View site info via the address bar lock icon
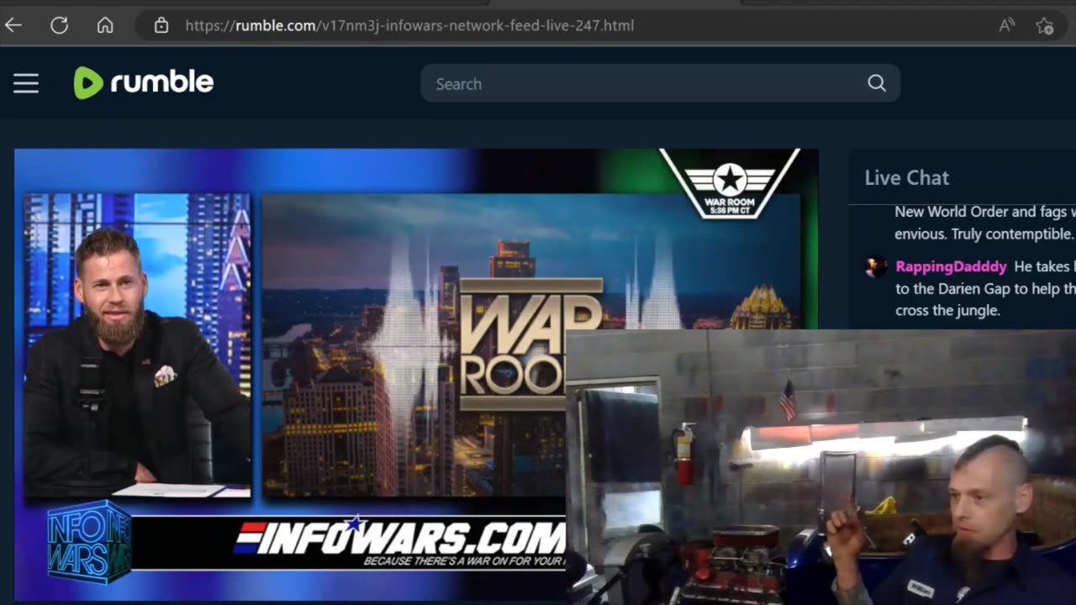The image size is (1076, 605). click(x=161, y=25)
